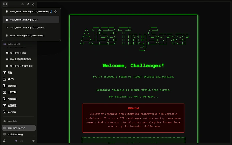
Task: Open the 高一上 個人課表 bookmark
Action: click(18, 53)
